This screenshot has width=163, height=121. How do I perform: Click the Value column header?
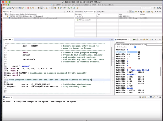(120, 14)
